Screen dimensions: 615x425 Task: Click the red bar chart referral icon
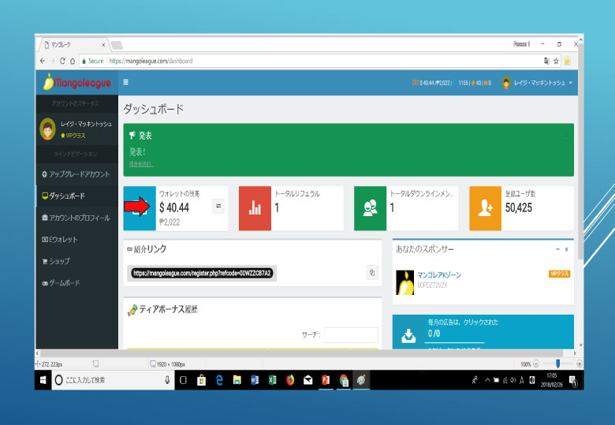(x=254, y=208)
